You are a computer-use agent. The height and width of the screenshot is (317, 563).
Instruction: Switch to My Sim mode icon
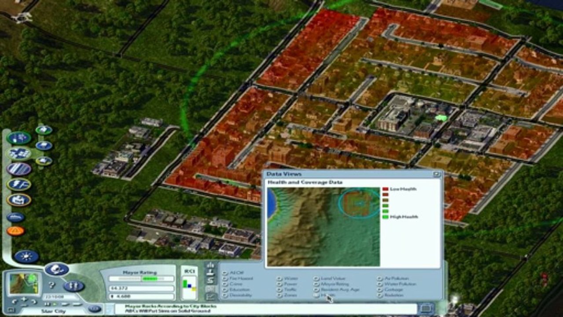click(74, 286)
